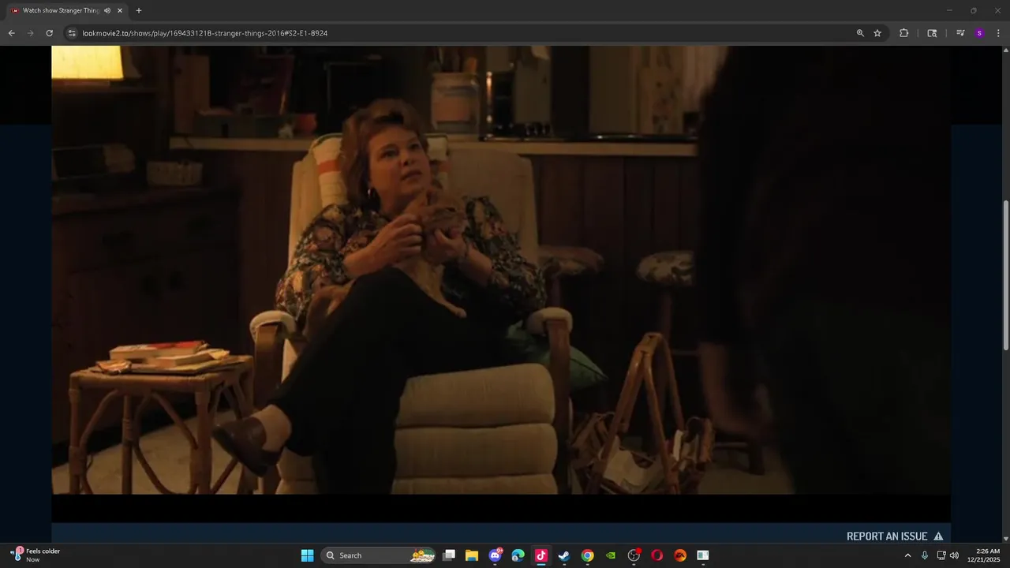Click the page vertical scrollbar thumb
Viewport: 1010px width, 568px height.
(1005, 276)
